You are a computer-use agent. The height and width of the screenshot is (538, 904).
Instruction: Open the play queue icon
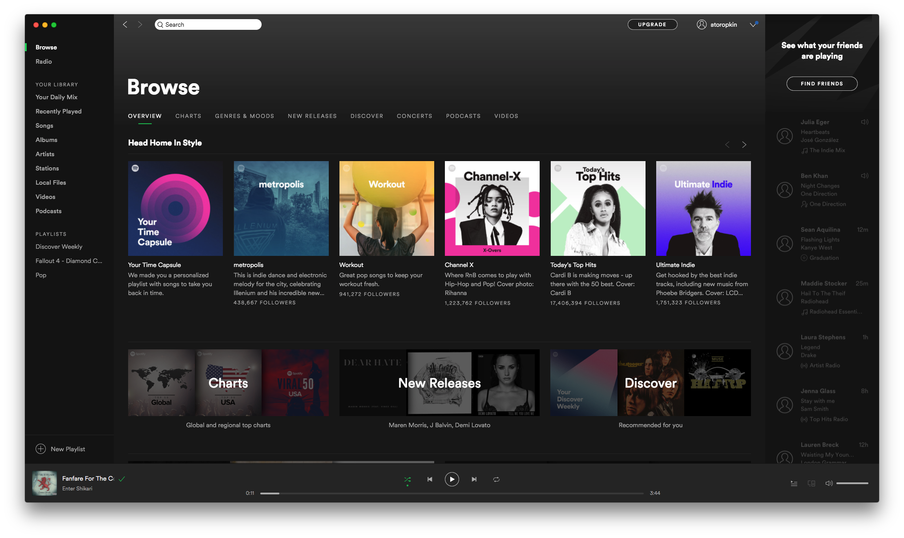[x=794, y=483]
